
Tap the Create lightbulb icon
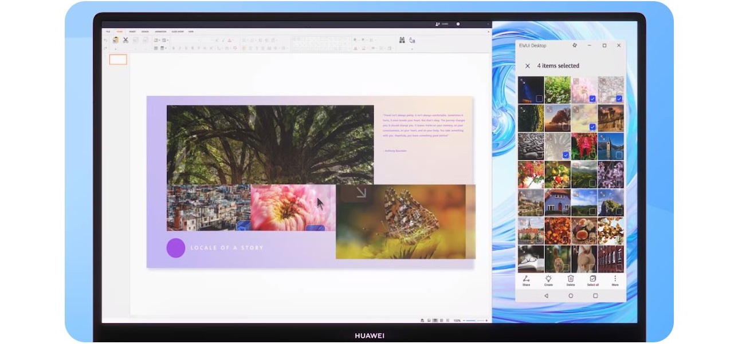coord(548,279)
